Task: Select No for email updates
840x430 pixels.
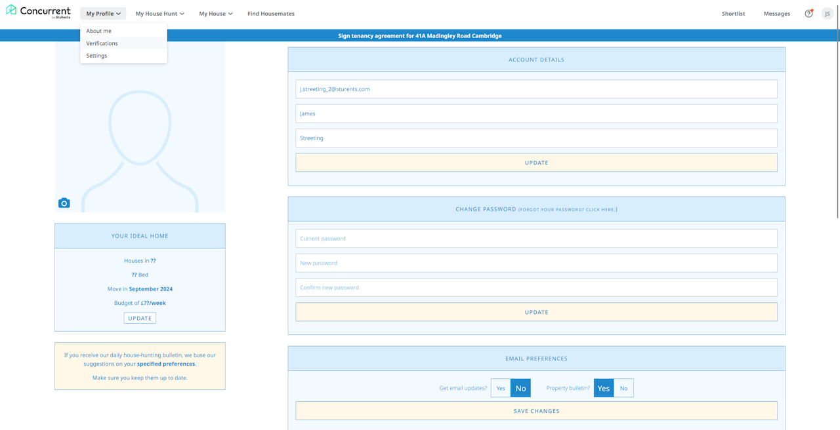Action: point(520,388)
